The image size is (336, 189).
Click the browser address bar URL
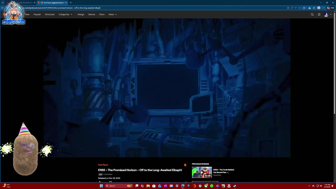61,8
